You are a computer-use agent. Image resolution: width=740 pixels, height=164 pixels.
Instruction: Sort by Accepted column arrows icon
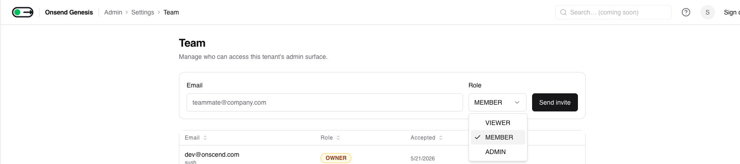tap(441, 138)
